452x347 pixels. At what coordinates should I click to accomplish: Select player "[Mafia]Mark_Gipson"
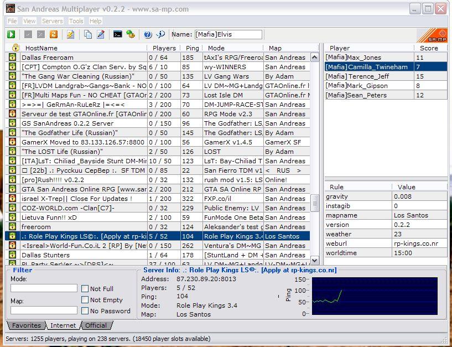(386, 85)
